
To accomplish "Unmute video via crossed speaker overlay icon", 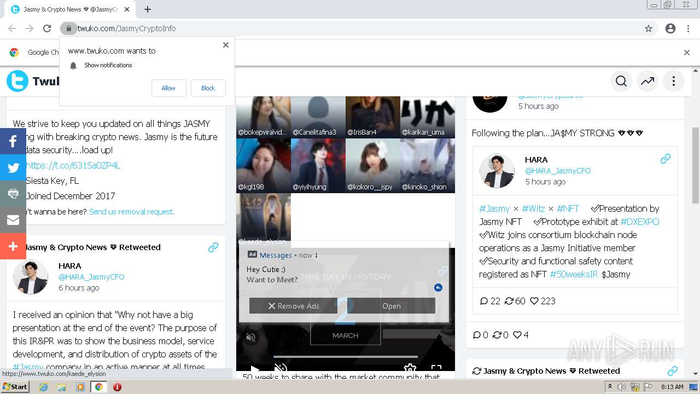I will pyautogui.click(x=252, y=338).
